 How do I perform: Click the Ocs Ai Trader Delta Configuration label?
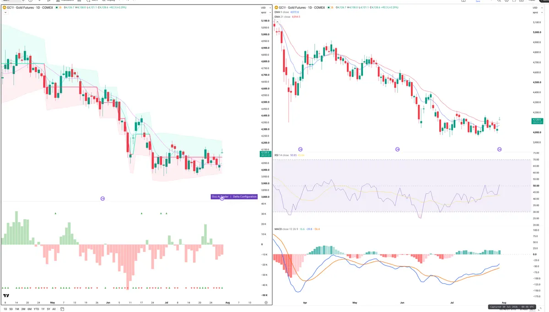pos(234,196)
